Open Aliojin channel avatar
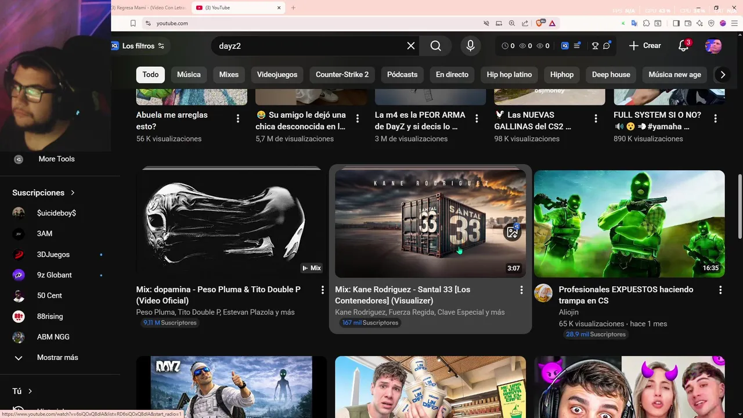This screenshot has width=743, height=418. [x=543, y=293]
